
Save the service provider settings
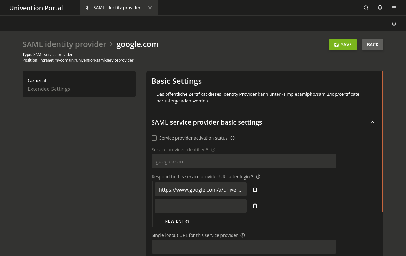[x=343, y=45]
